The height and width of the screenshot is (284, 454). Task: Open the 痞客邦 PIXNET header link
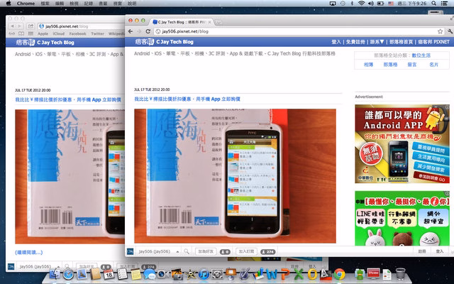[x=433, y=42]
